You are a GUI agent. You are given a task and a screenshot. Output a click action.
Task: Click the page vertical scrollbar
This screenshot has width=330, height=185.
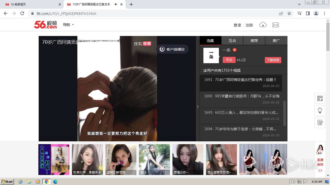pyautogui.click(x=328, y=36)
